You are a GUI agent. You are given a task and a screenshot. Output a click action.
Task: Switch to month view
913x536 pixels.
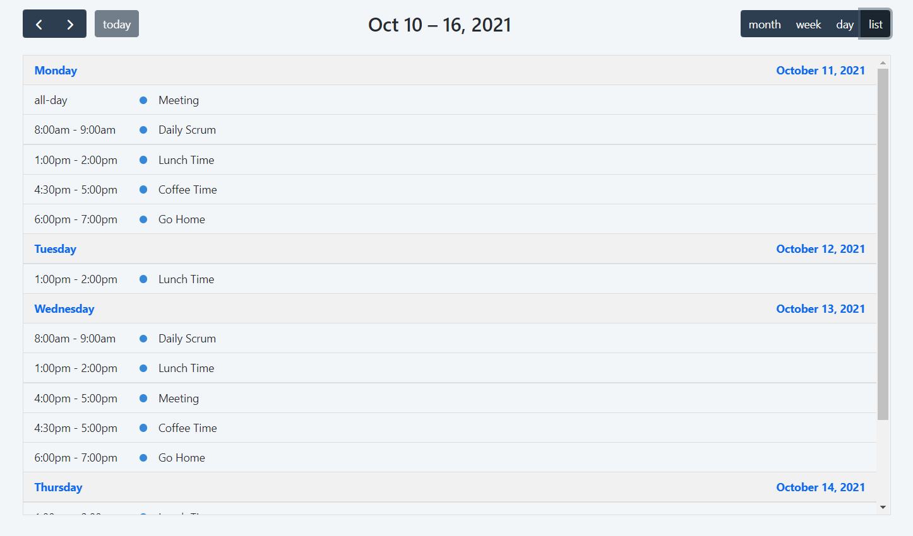[765, 25]
